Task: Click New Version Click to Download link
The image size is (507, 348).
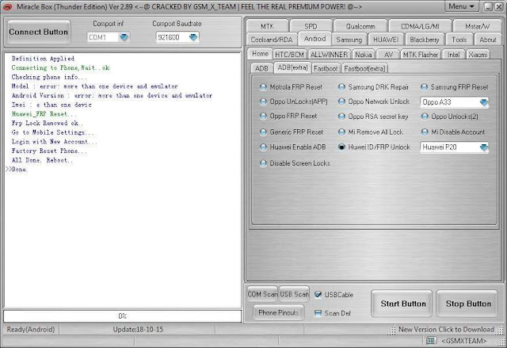Action: [446, 329]
